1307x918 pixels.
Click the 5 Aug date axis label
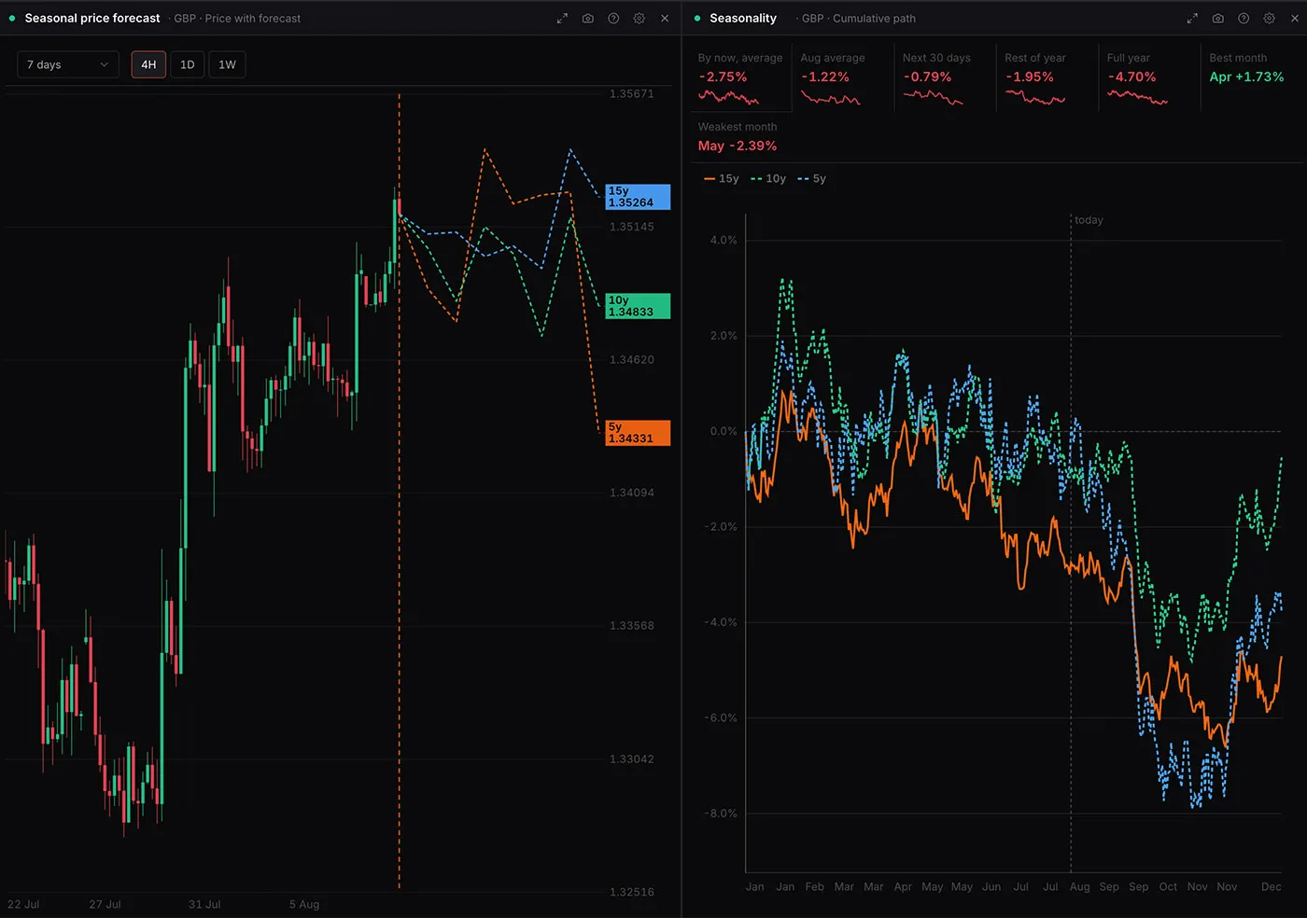304,905
